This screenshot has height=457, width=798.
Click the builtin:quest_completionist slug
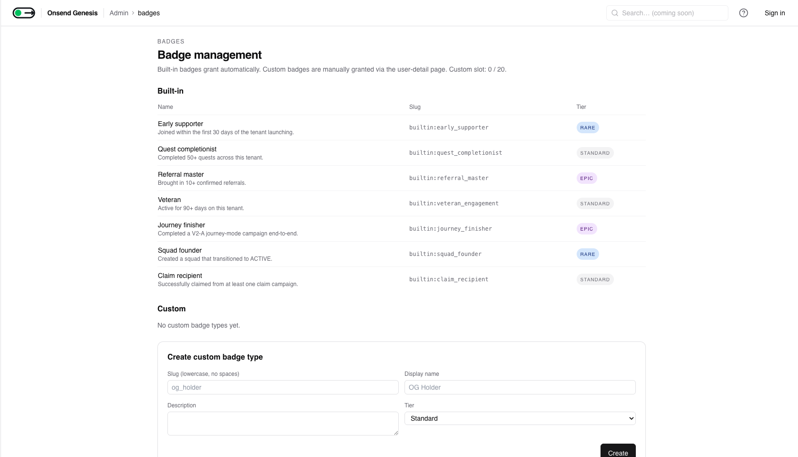coord(456,153)
